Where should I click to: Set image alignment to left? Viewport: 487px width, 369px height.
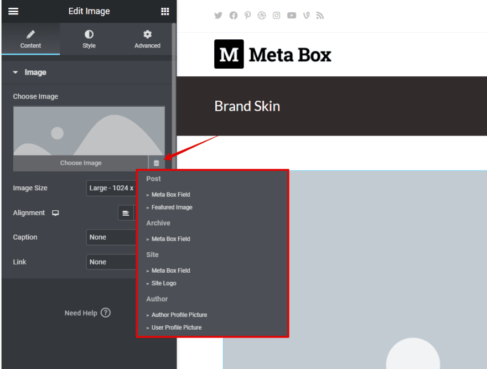tap(126, 213)
